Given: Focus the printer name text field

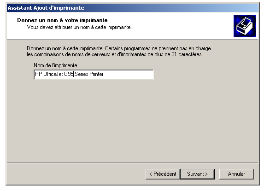Looking at the screenshot, I should [x=94, y=75].
